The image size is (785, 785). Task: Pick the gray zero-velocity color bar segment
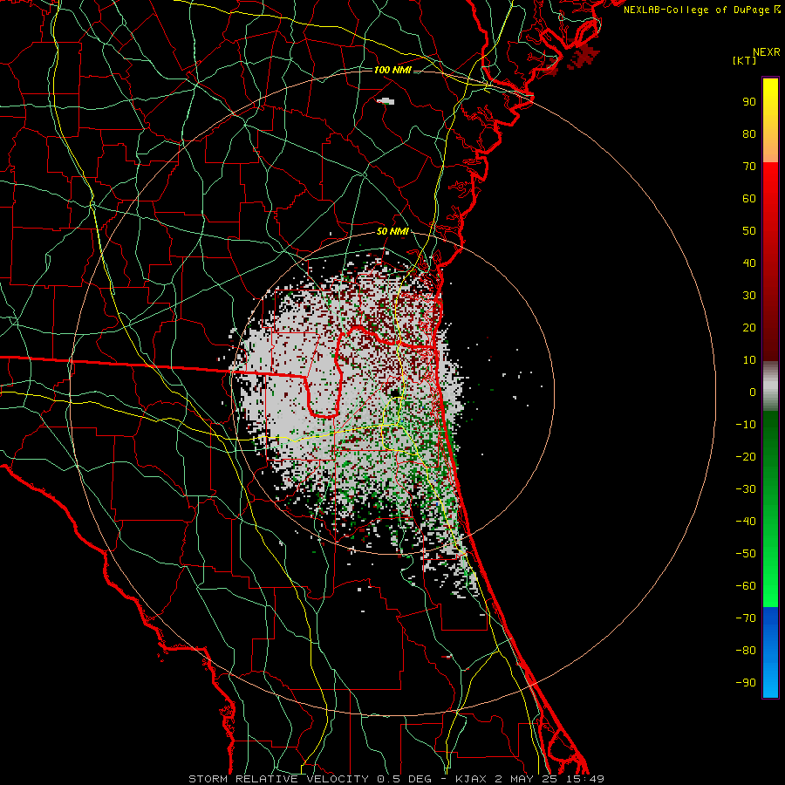(x=770, y=386)
